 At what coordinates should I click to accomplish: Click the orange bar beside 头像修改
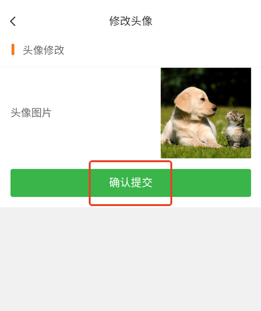[x=13, y=50]
